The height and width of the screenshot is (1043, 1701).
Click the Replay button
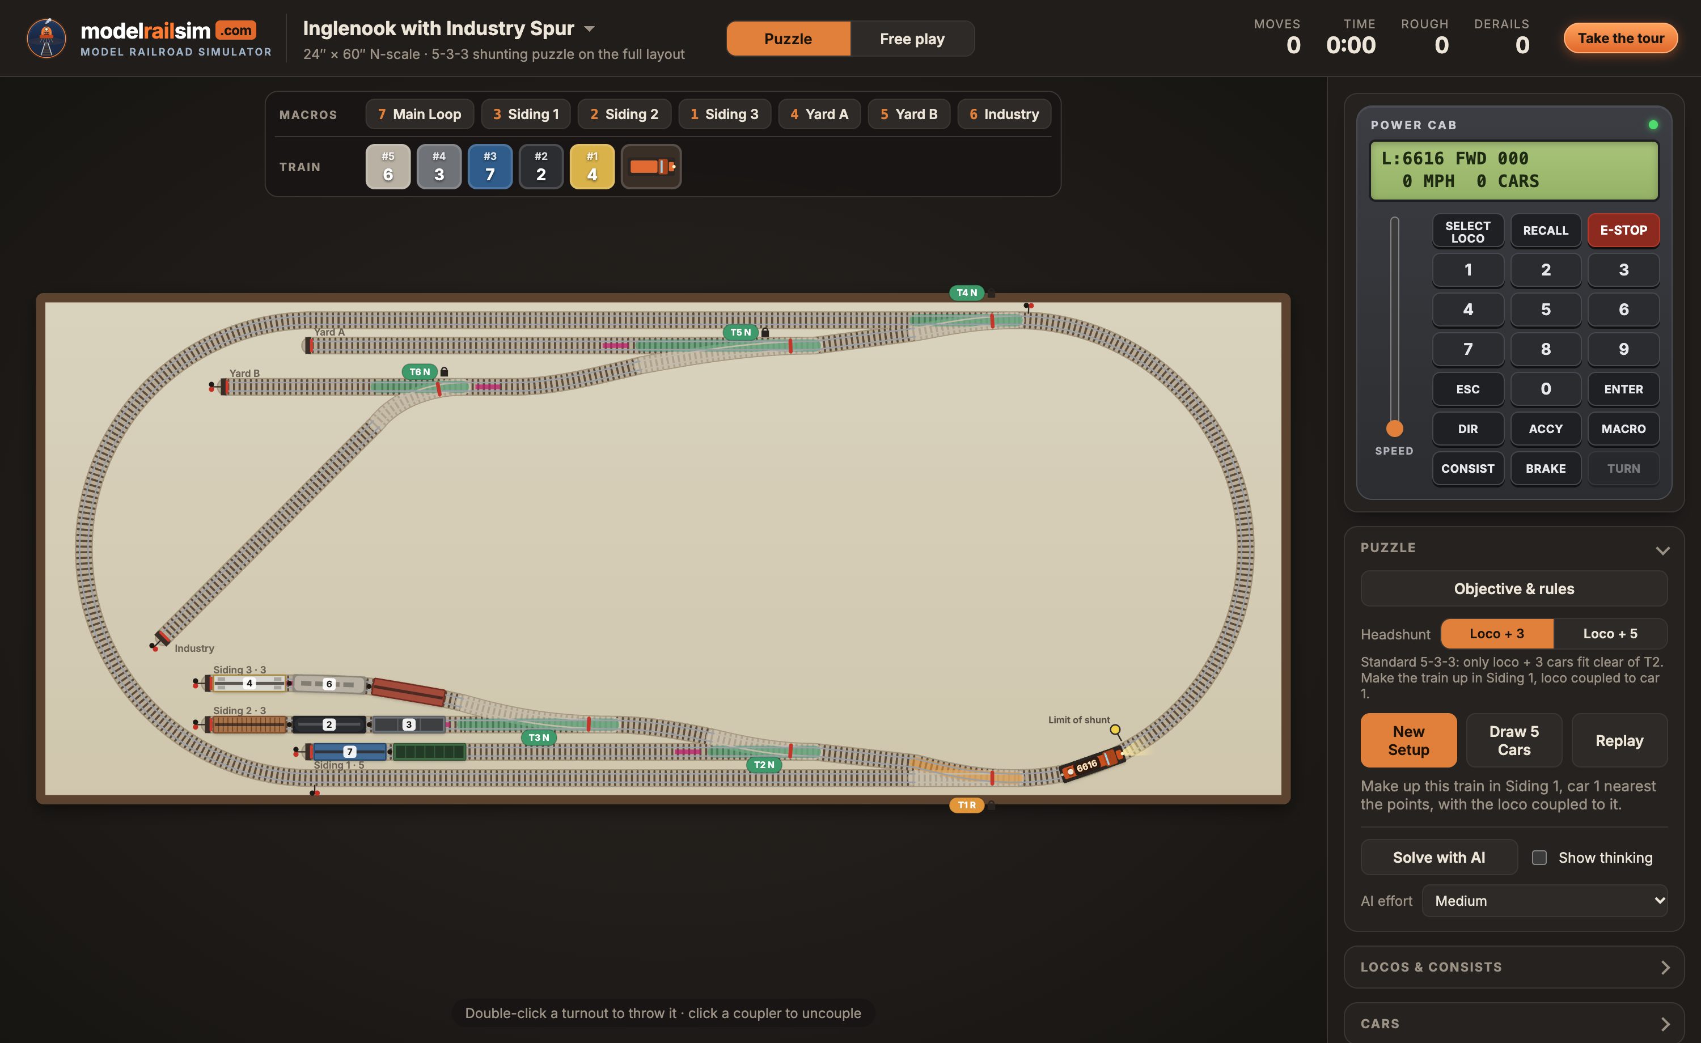pyautogui.click(x=1619, y=740)
